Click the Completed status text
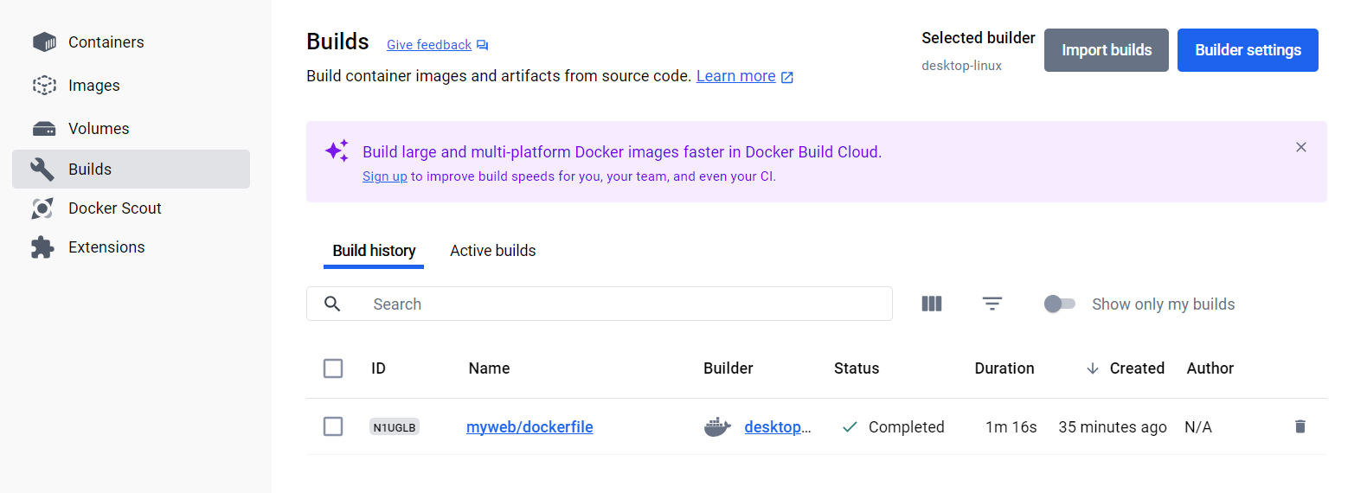The image size is (1367, 493). coord(906,427)
